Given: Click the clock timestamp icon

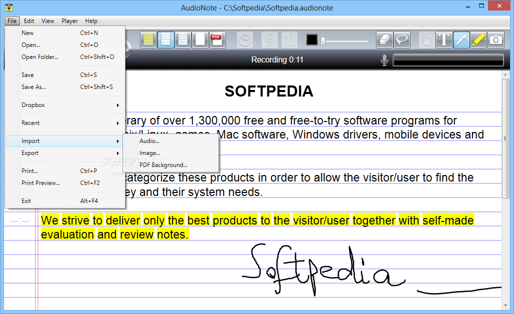Looking at the screenshot, I should (245, 40).
